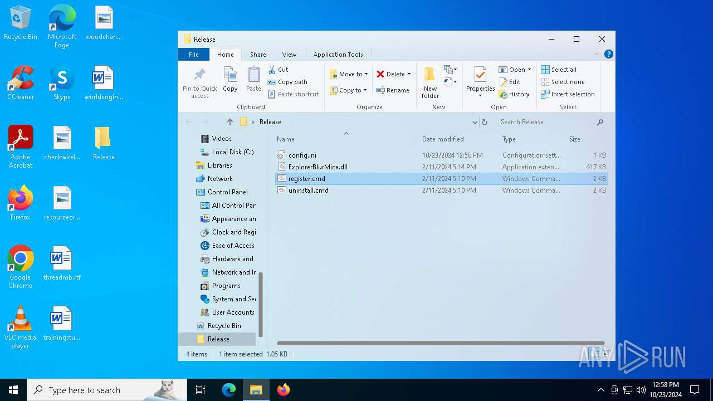Click the address bar Release path
The width and height of the screenshot is (713, 401).
(270, 122)
